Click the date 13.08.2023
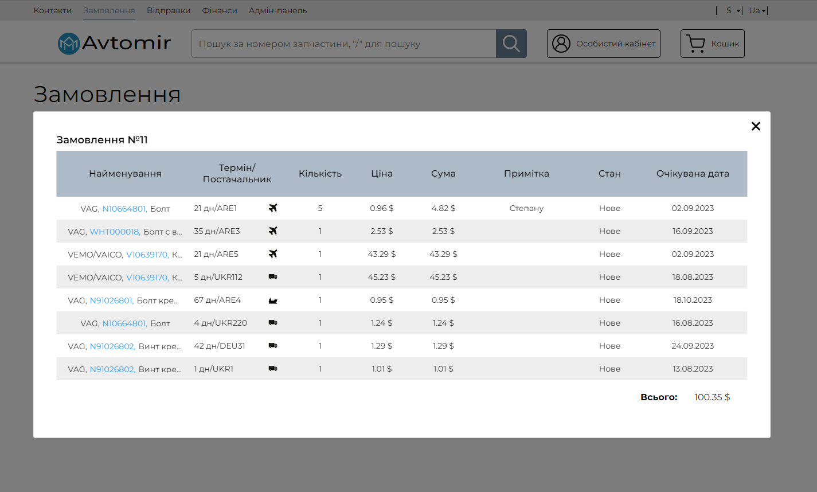 tap(693, 369)
